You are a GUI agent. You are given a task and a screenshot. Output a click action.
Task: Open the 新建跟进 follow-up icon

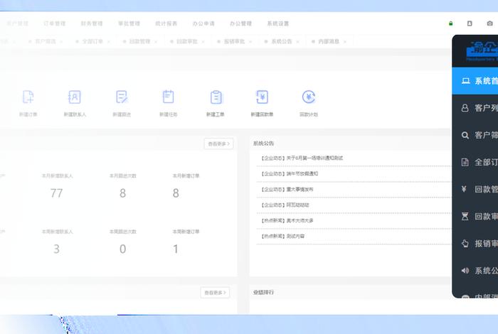point(122,97)
